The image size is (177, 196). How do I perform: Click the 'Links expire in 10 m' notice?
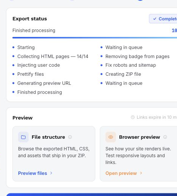coord(154,117)
